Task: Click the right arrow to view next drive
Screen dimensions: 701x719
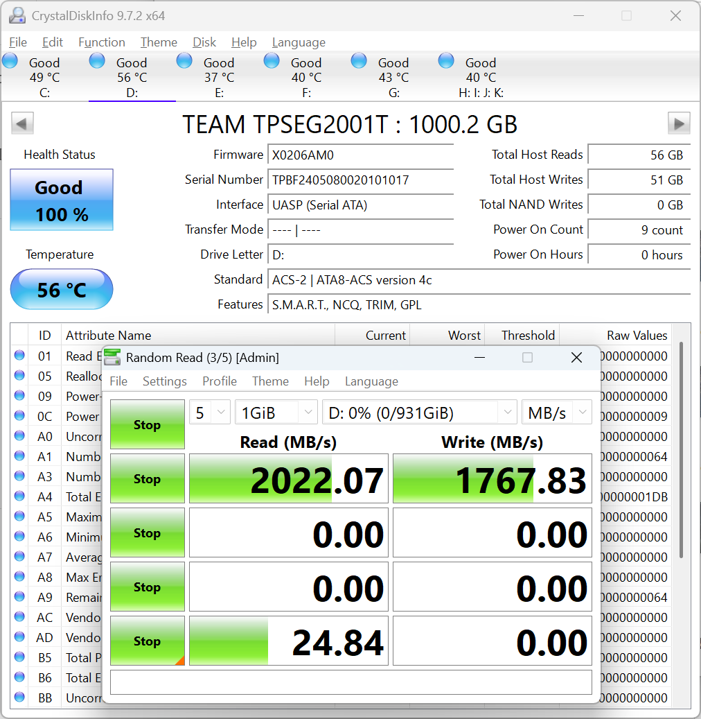Action: pyautogui.click(x=680, y=123)
